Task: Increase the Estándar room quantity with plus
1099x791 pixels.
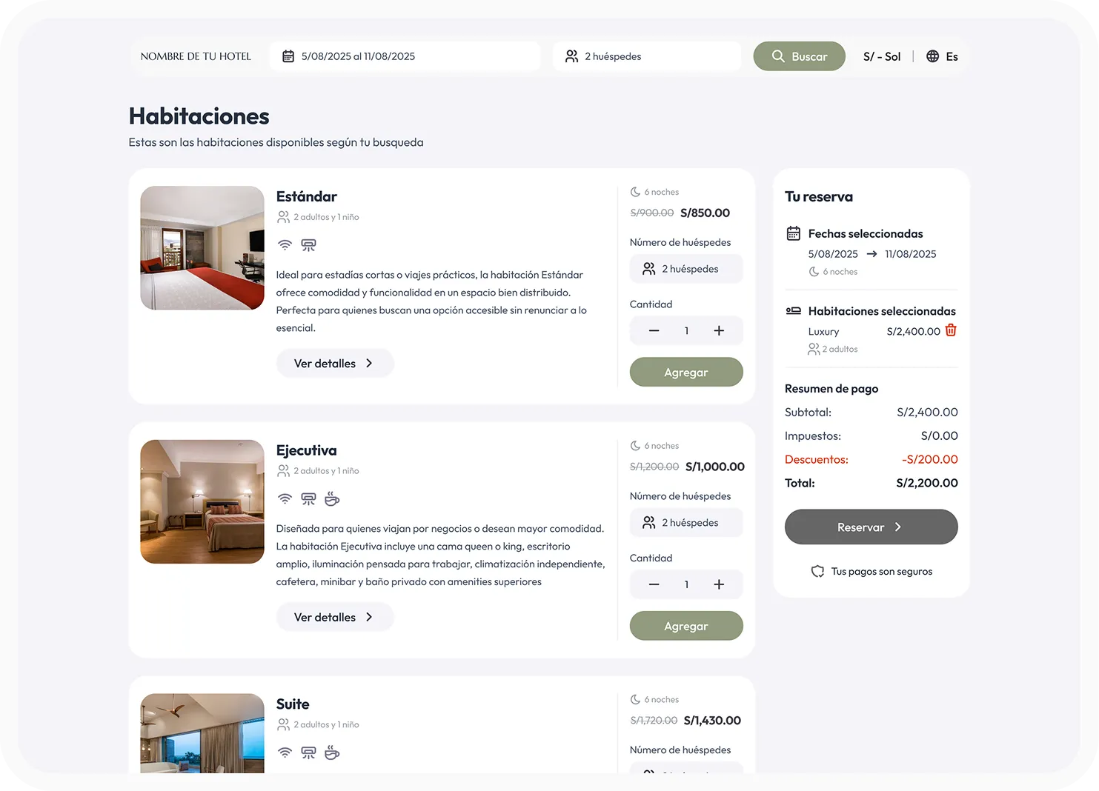Action: tap(719, 331)
